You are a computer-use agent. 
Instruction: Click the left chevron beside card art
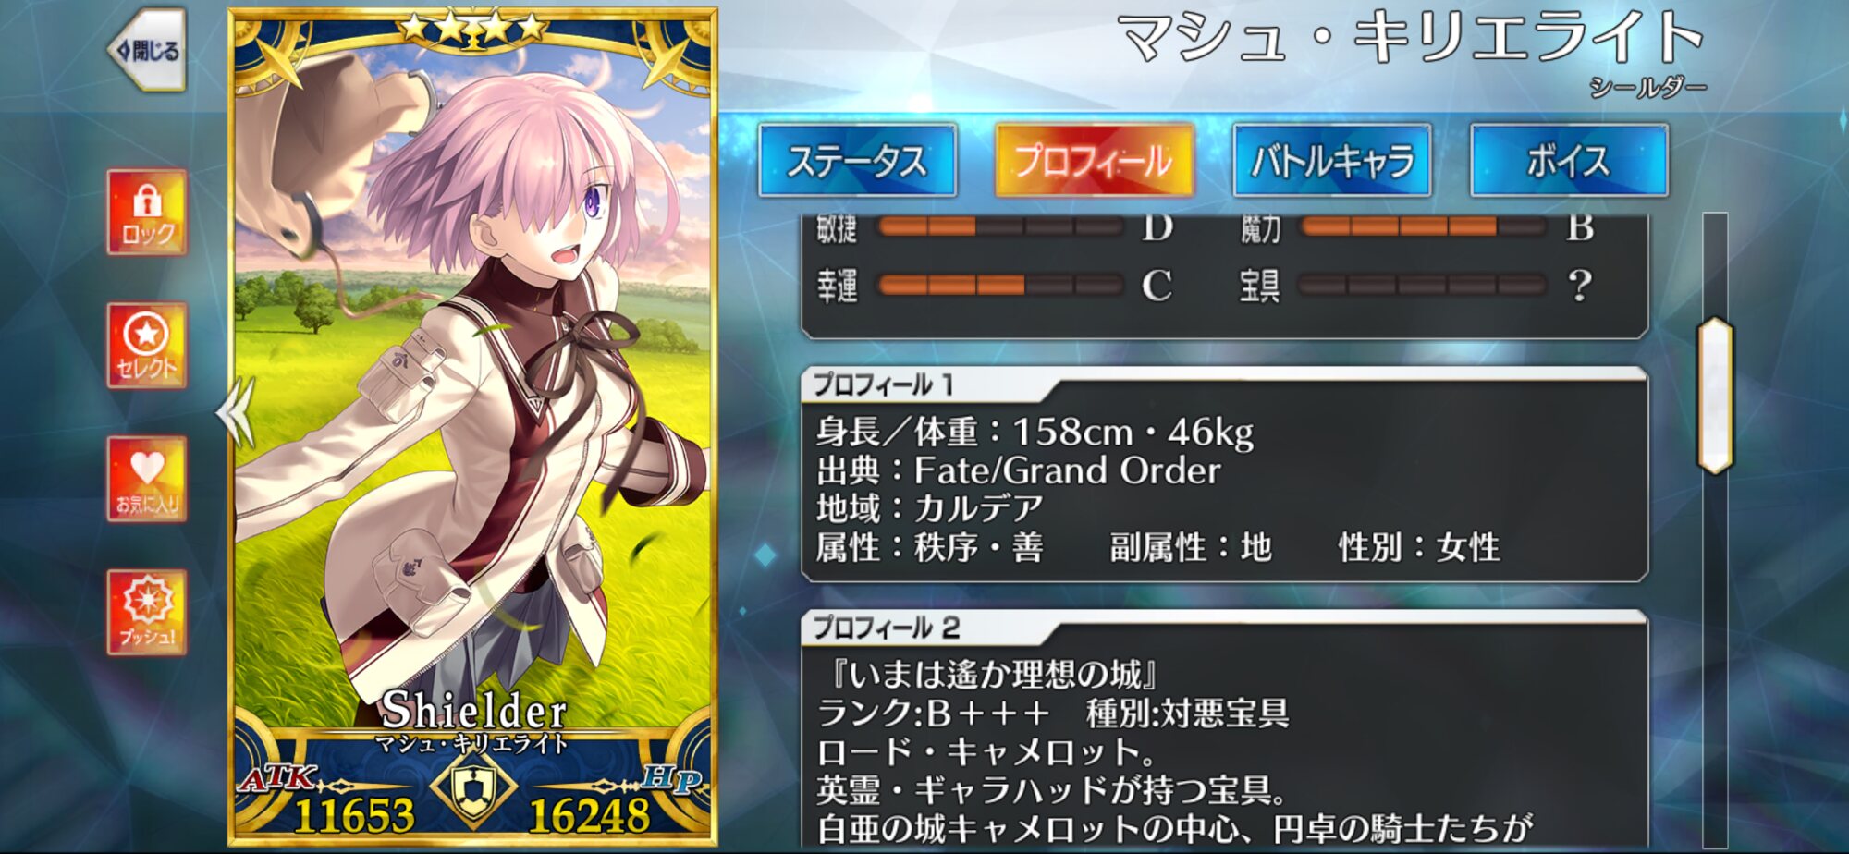(235, 412)
